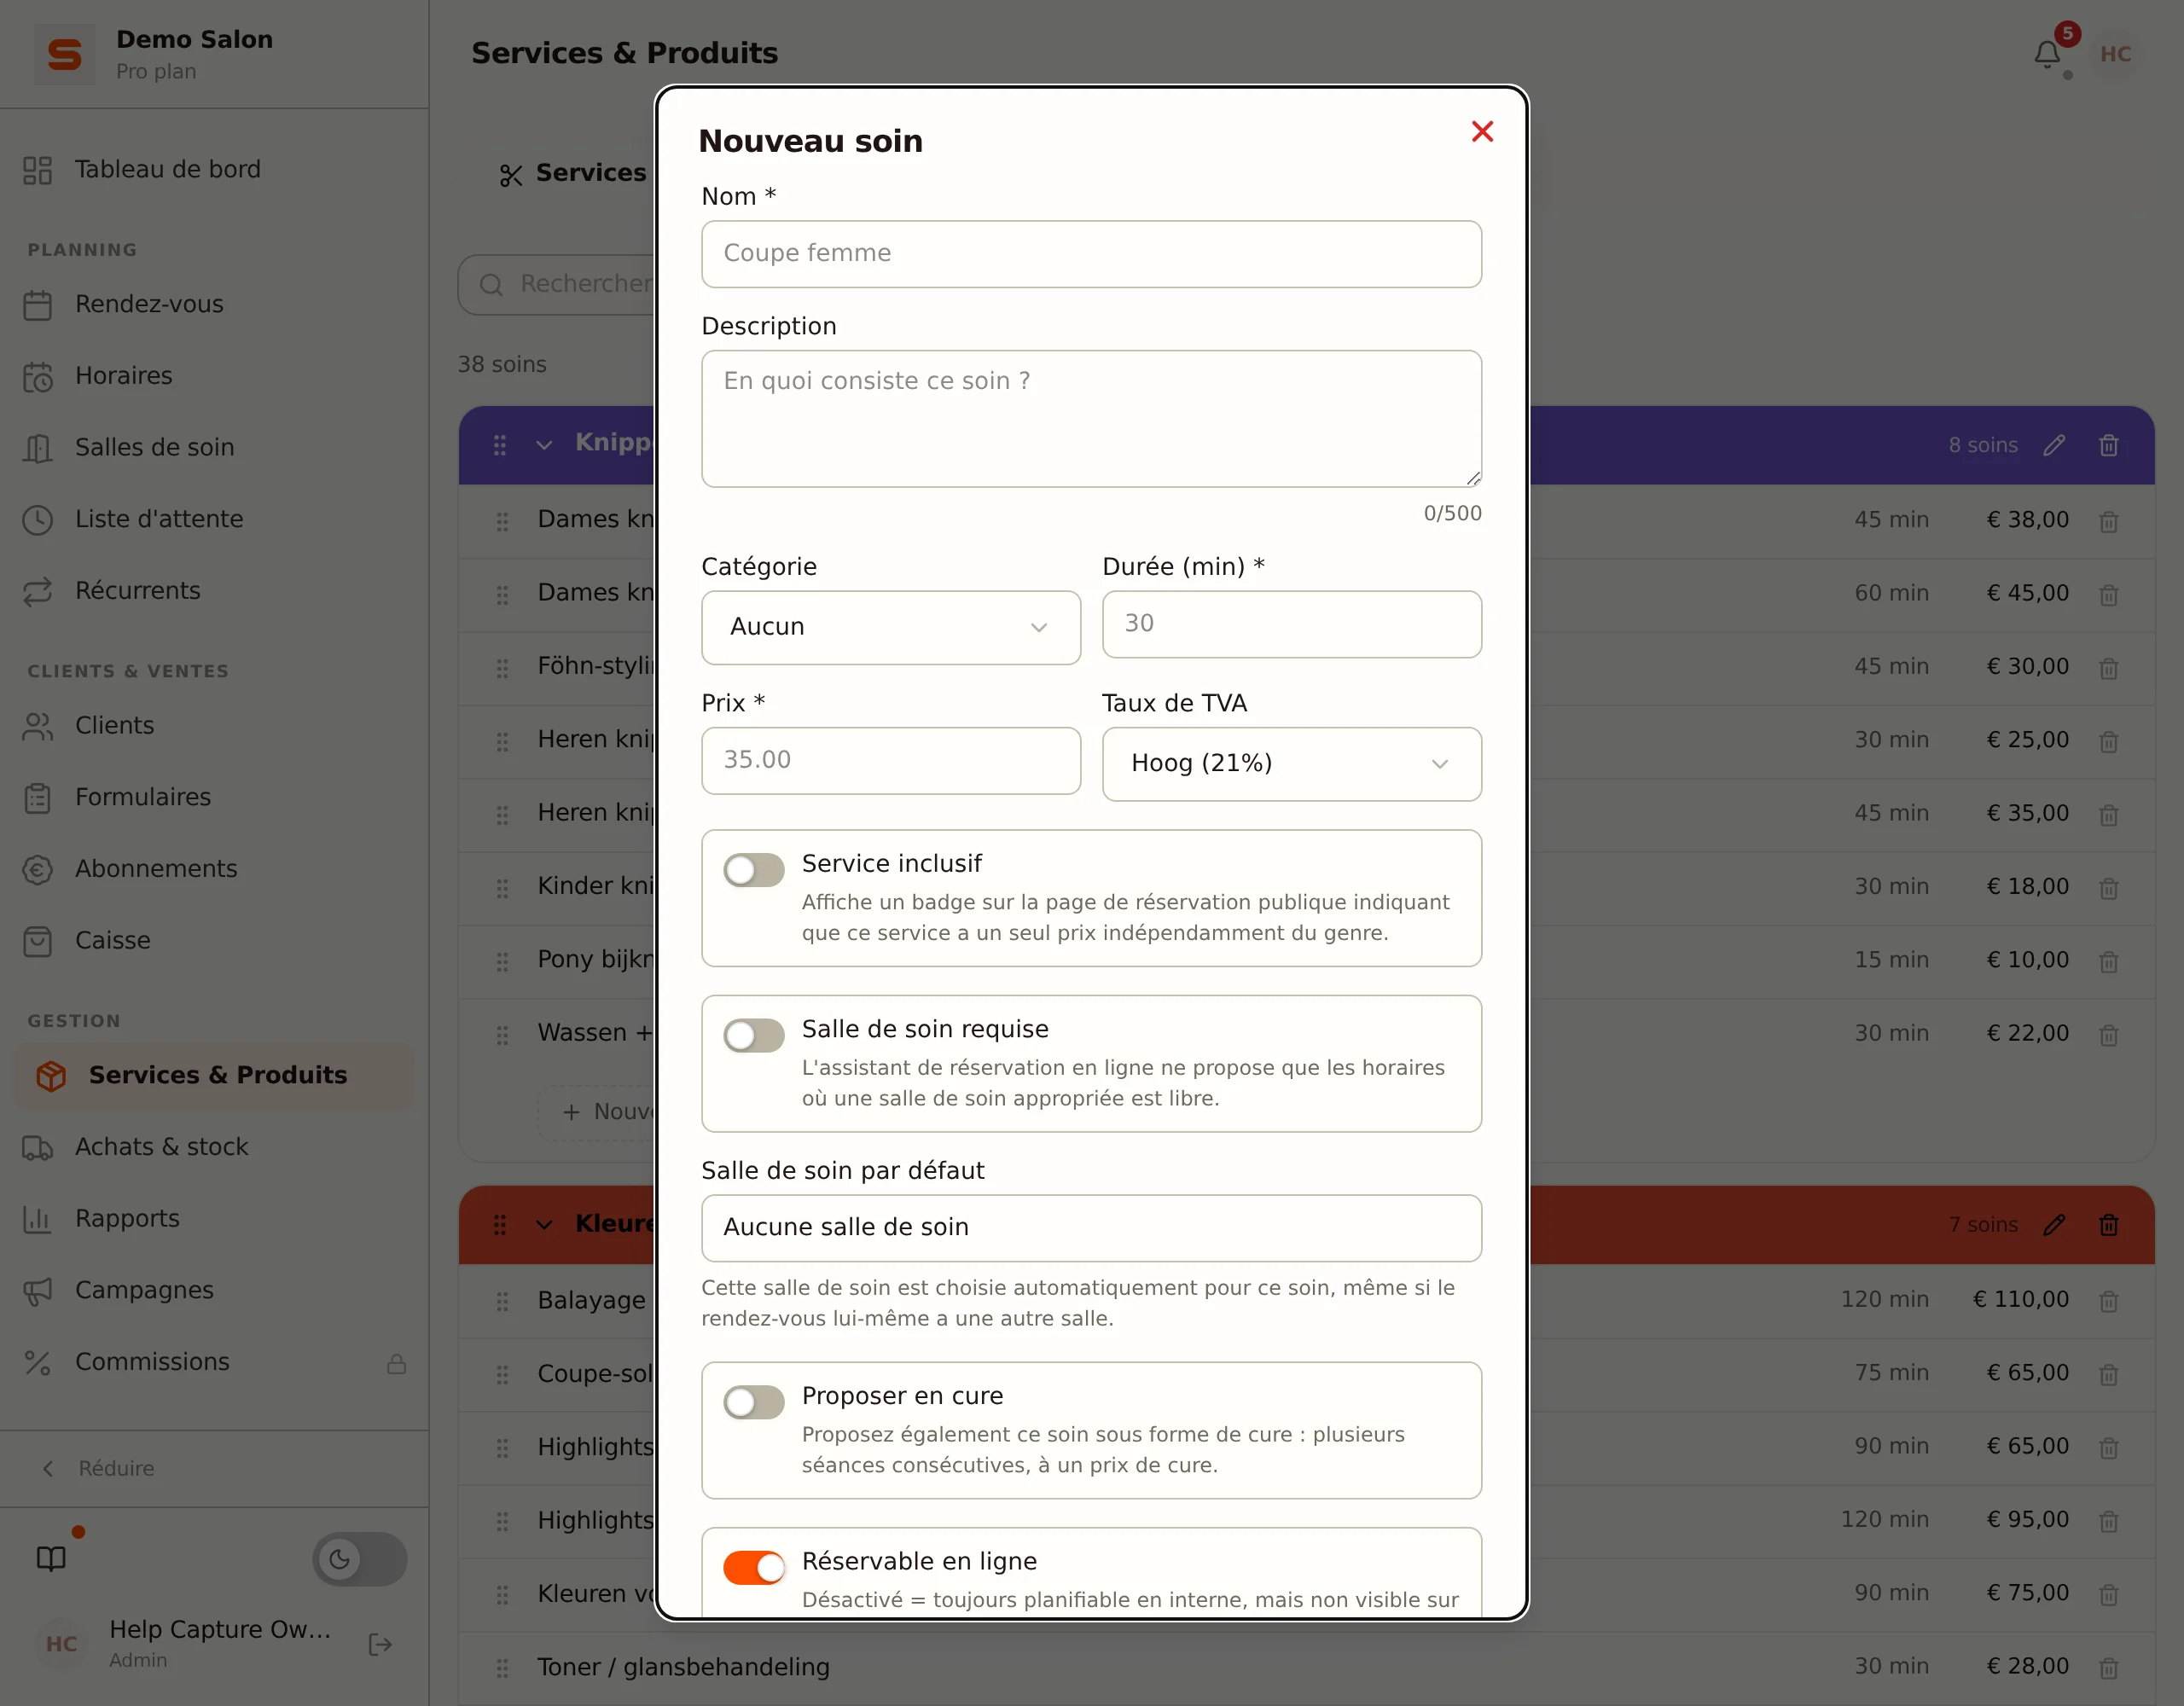Switch to the Services tab

coord(573,173)
